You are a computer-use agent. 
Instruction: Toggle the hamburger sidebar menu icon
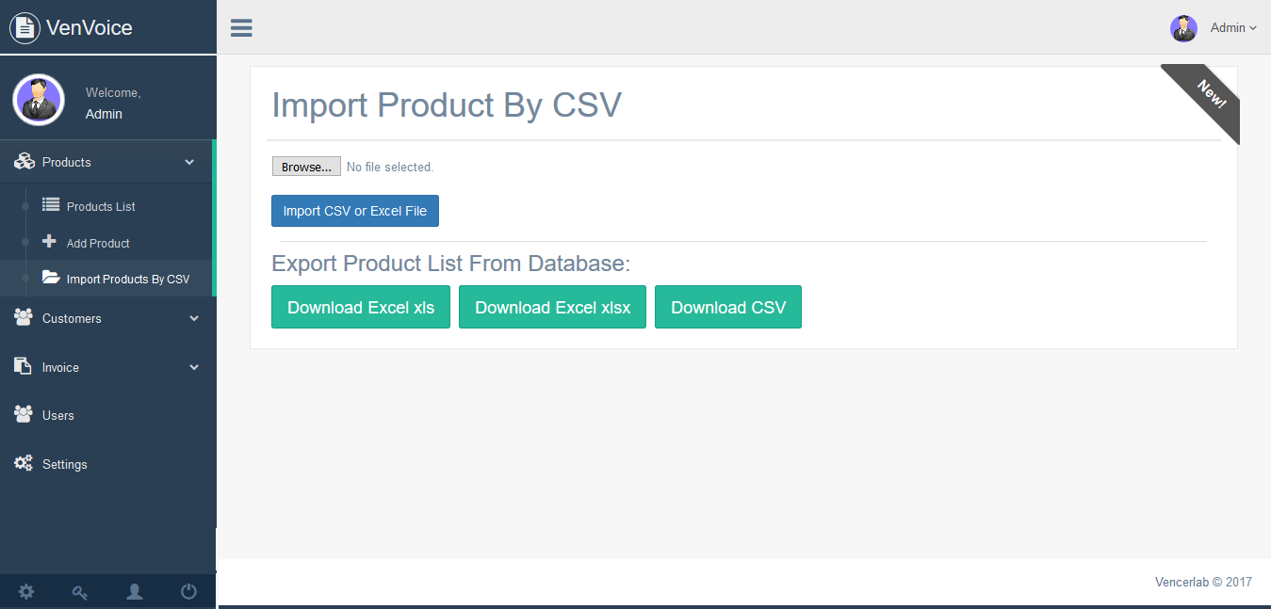[241, 28]
